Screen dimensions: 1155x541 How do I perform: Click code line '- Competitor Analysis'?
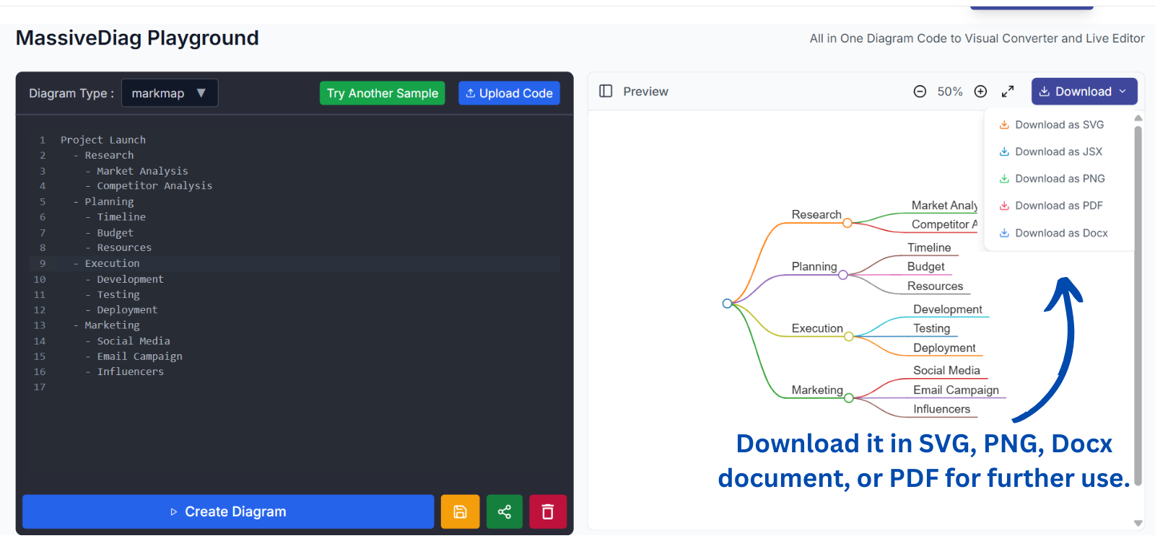tap(149, 186)
